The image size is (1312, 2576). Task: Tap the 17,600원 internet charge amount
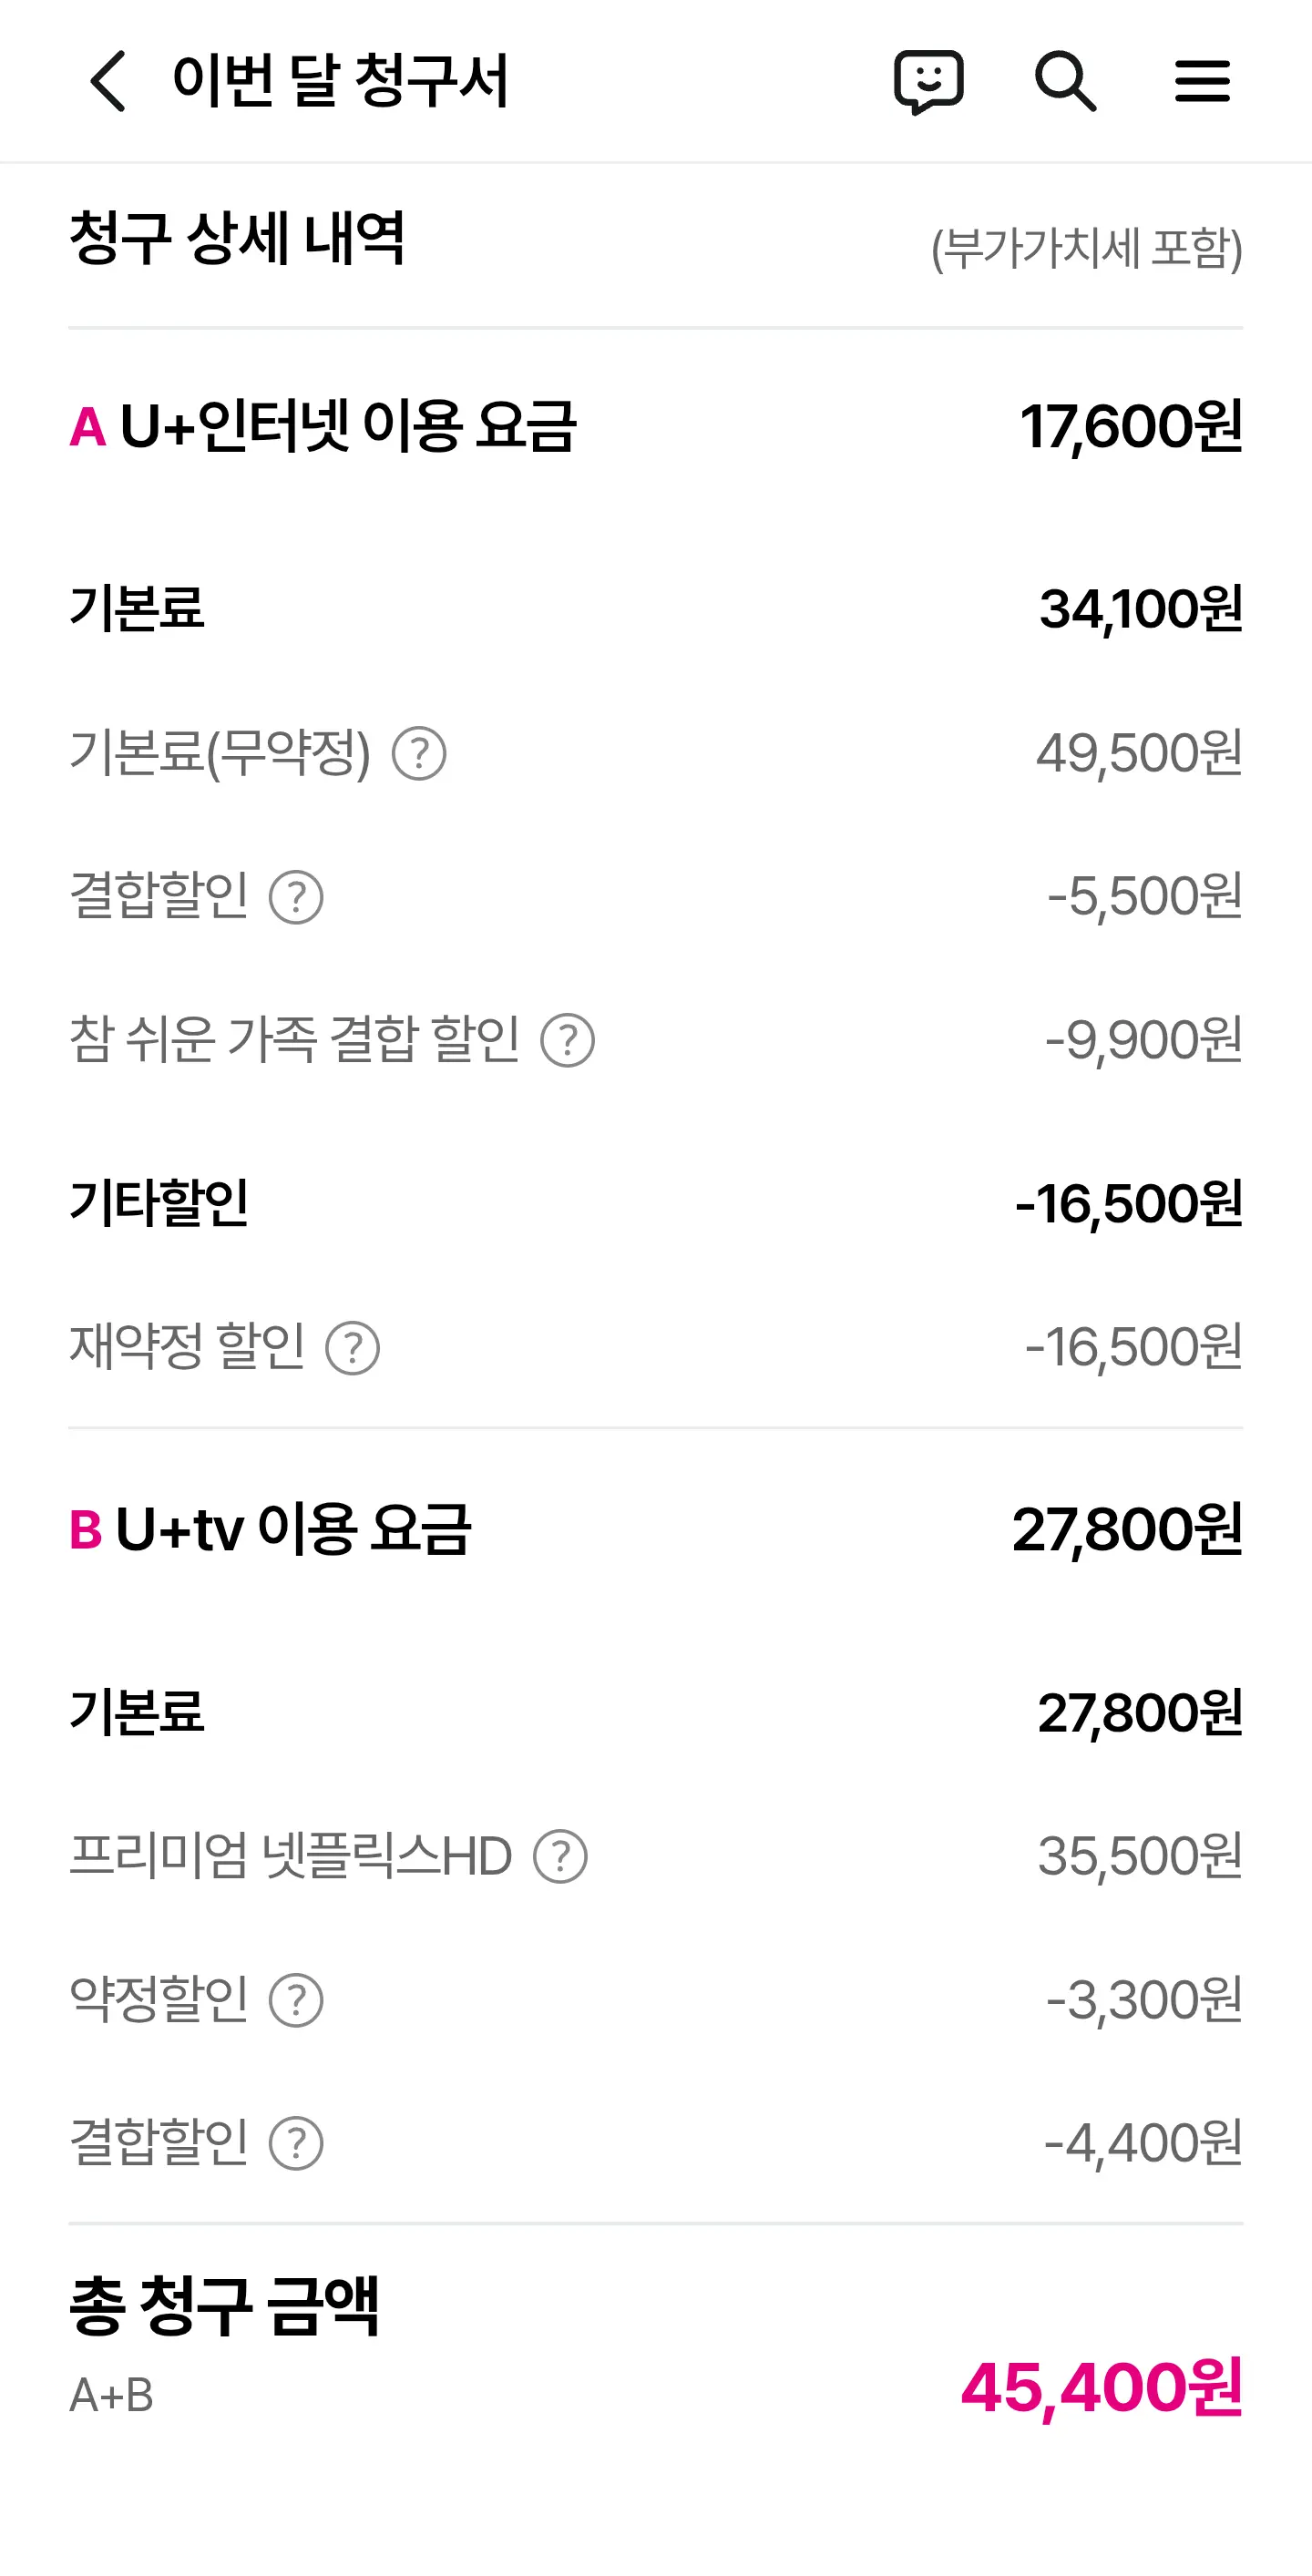1131,427
